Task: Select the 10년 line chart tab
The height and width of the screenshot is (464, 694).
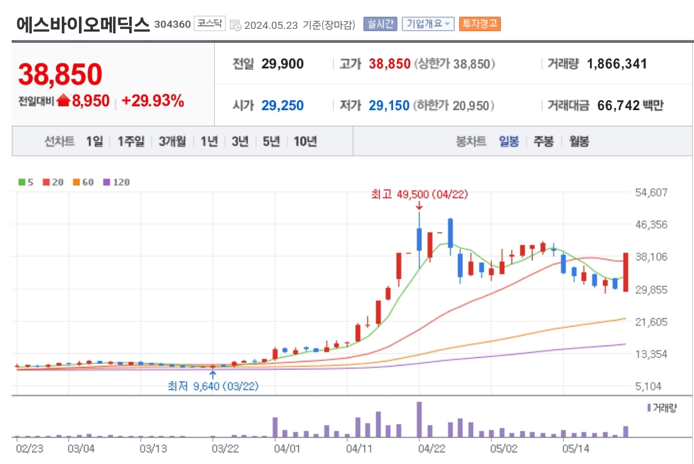Action: [305, 141]
